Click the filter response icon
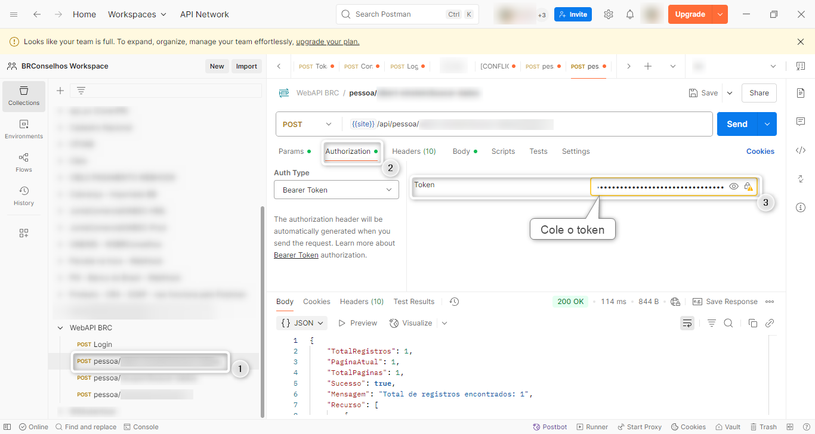The width and height of the screenshot is (815, 434). (x=712, y=323)
